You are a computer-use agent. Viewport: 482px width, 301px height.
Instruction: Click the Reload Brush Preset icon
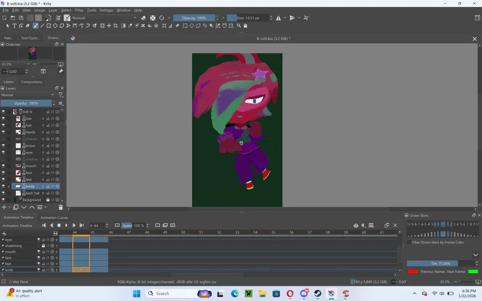(x=162, y=18)
